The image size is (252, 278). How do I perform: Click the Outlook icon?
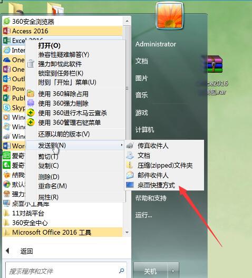point(7,79)
